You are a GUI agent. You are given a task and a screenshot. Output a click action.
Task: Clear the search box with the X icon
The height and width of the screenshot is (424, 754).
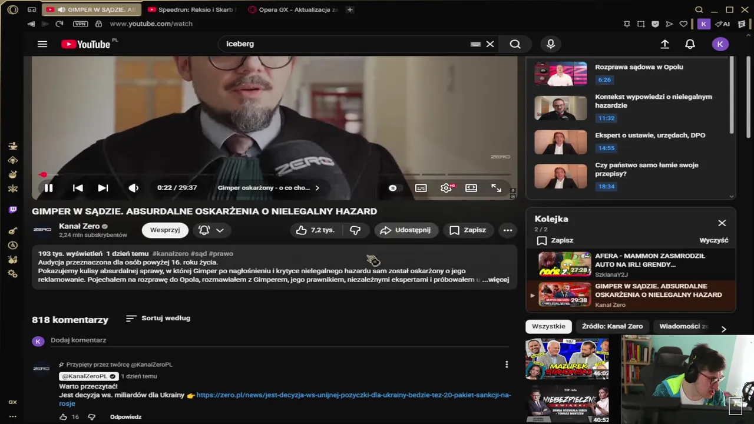(x=490, y=44)
